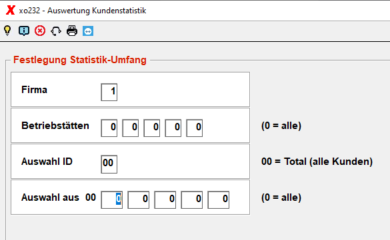The height and width of the screenshot is (240, 390).
Task: Select the fourth Auswahl aus field
Action: 192,200
